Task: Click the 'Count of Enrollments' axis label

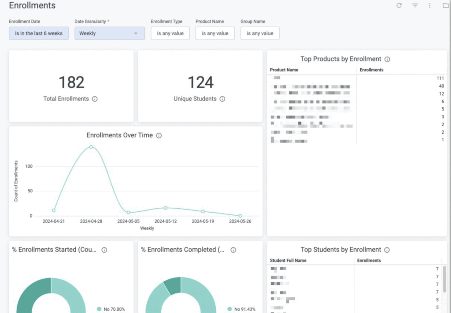Action: 16,181
